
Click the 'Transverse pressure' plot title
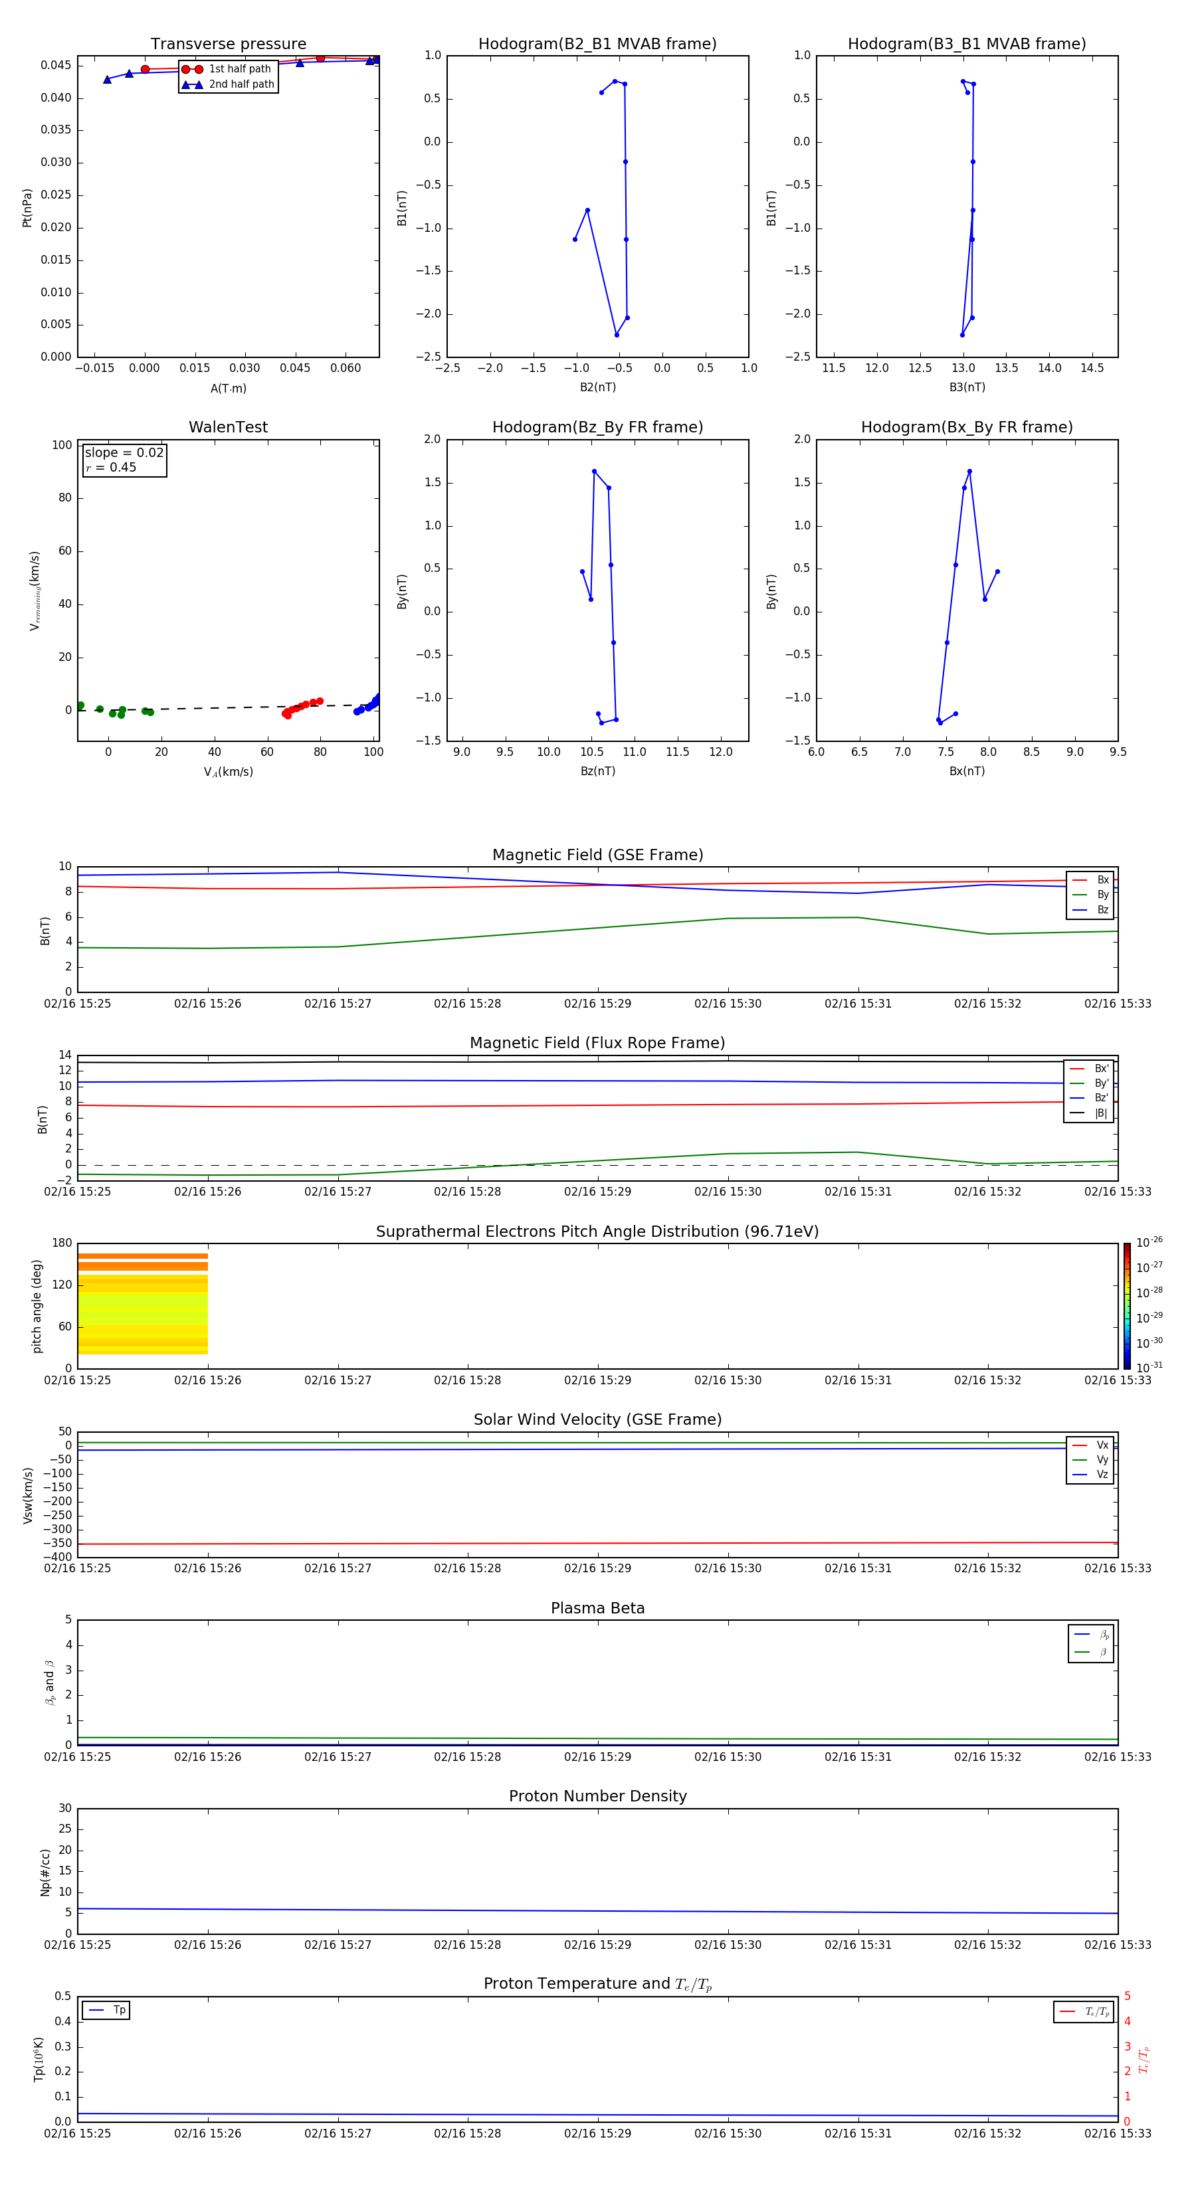tap(228, 45)
